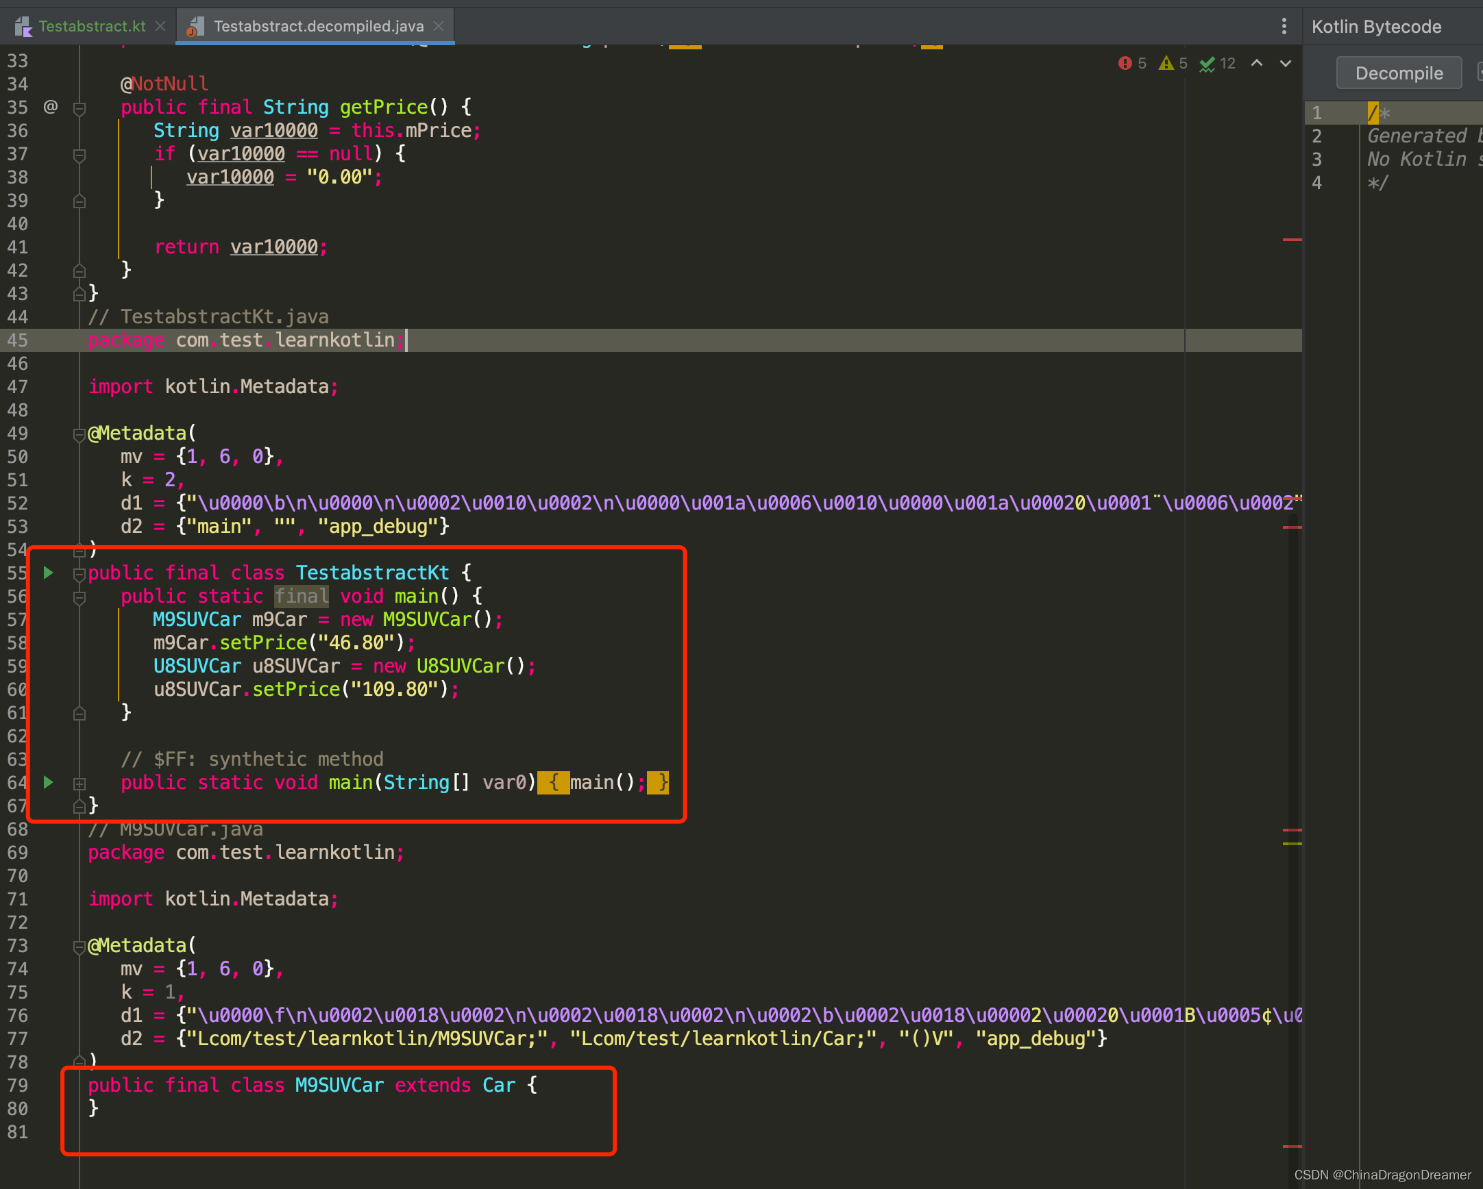Screen dimensions: 1483x1189
Task: Switch to the Testabstract.kt tab
Action: 91,26
